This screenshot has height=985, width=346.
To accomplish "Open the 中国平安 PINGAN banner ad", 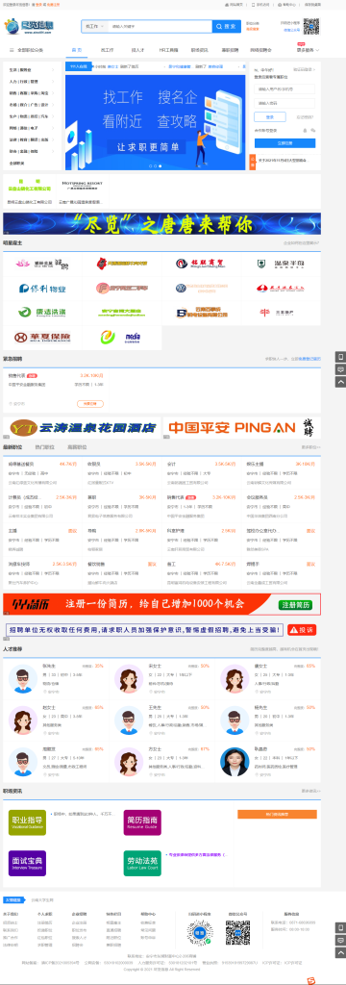I will (242, 428).
